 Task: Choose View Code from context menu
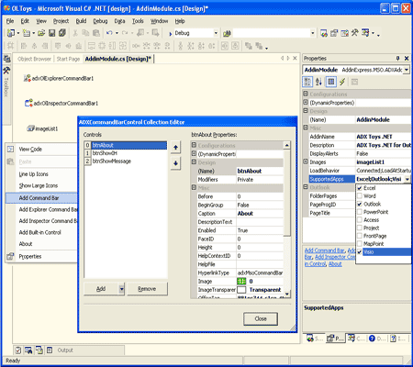(x=41, y=150)
